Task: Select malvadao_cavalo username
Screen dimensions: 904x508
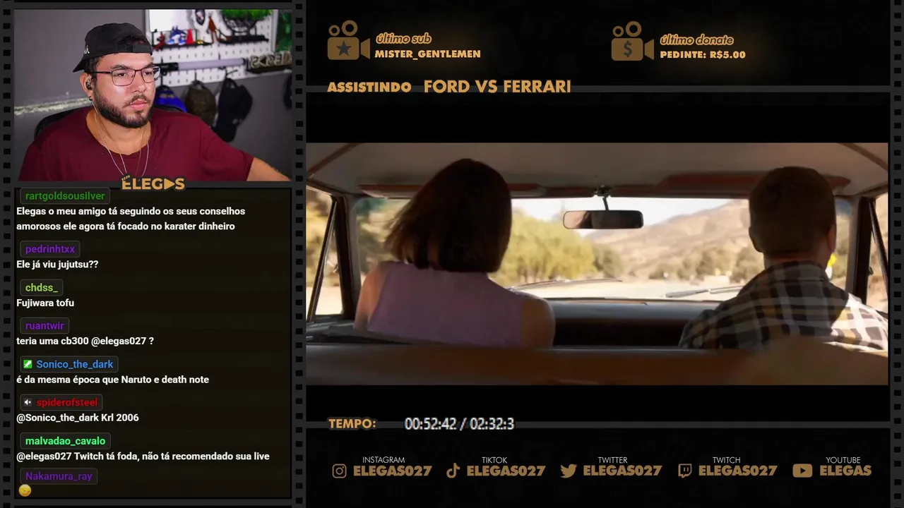Action: click(65, 441)
